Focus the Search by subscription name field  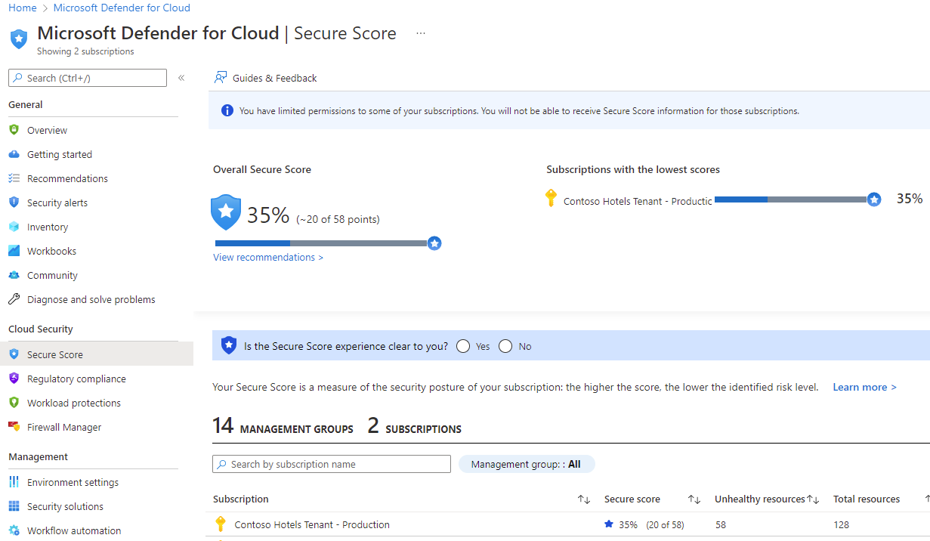pos(332,464)
